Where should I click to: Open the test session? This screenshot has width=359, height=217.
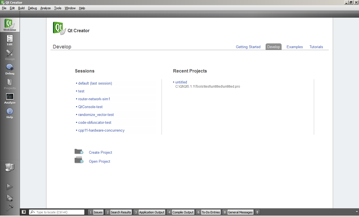pyautogui.click(x=81, y=91)
